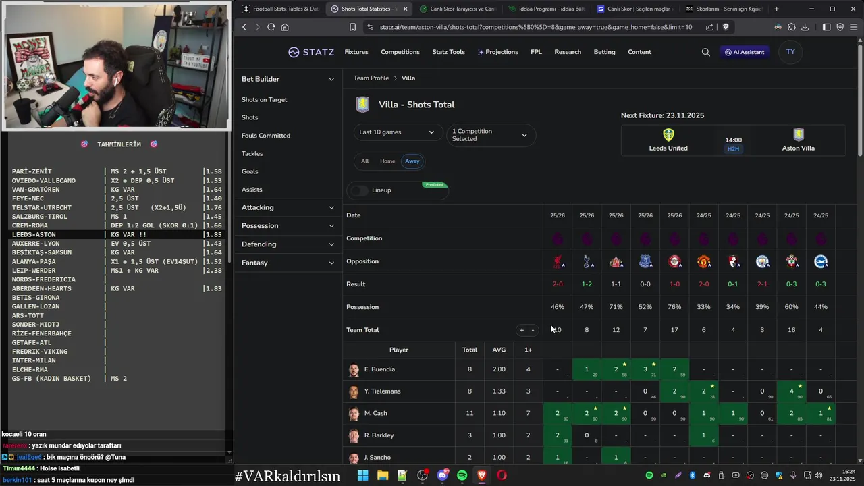This screenshot has height=486, width=864.
Task: Expand the Fantasy sidebar section
Action: [x=288, y=263]
